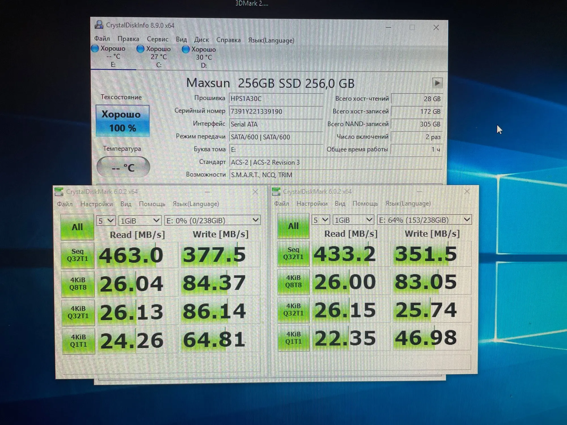The width and height of the screenshot is (567, 425).
Task: Run 4KiB Q1T1 test in left window
Action: point(78,341)
